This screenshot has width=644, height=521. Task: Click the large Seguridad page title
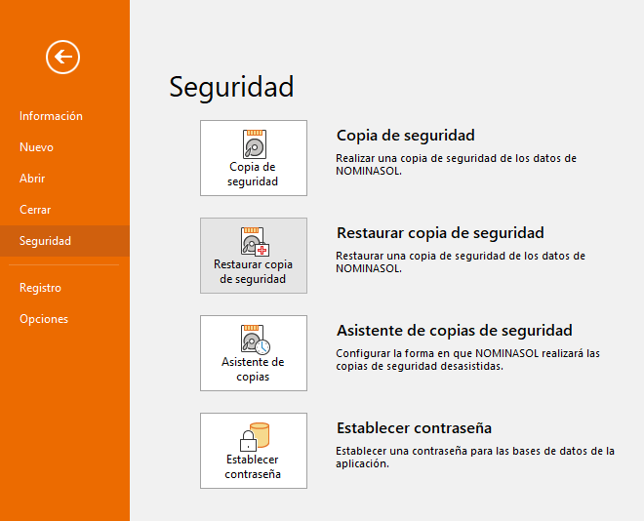click(x=231, y=87)
